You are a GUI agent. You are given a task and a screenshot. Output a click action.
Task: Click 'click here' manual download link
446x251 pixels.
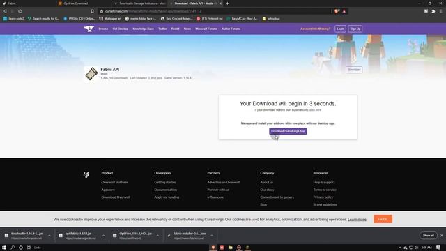click(316, 110)
